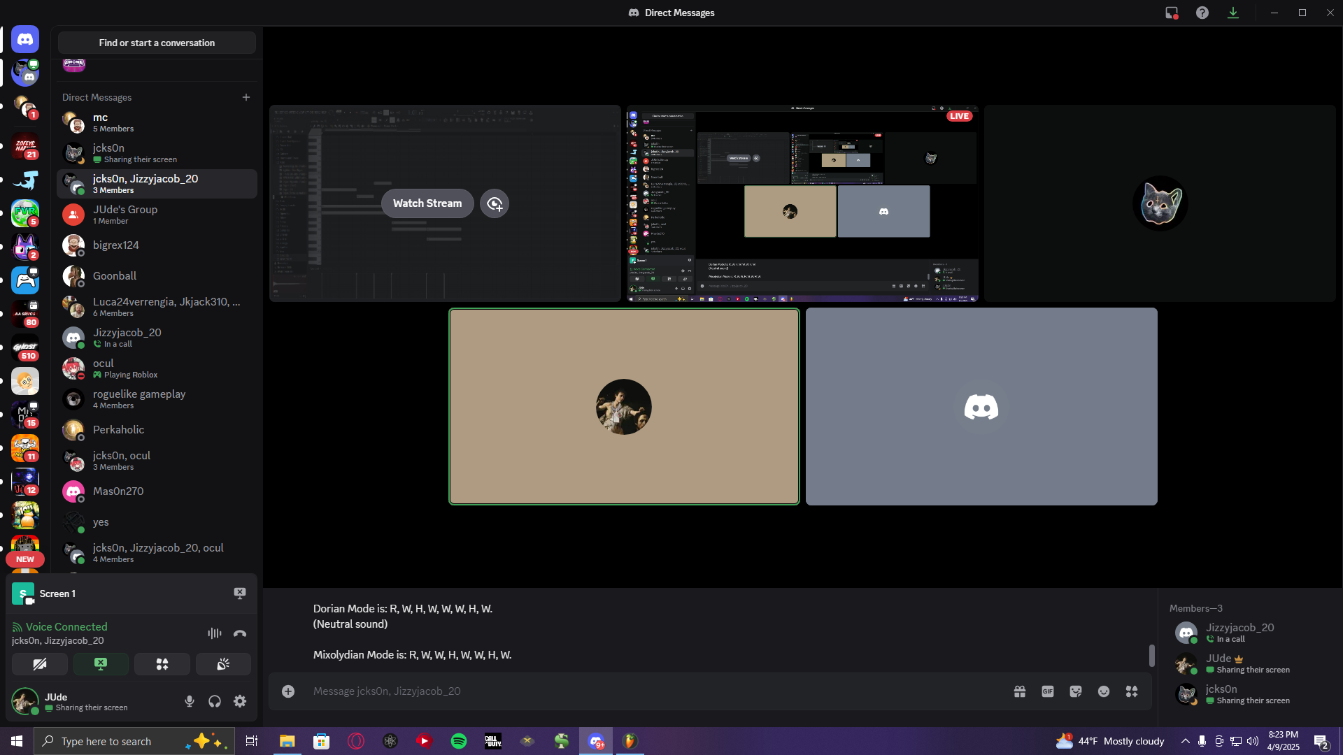Screen dimensions: 1343x755
Task: Open the GIF picker
Action: (x=1048, y=691)
